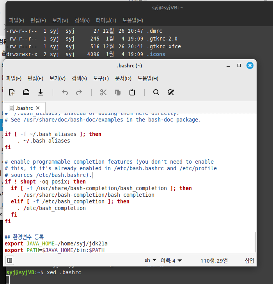Create a new document in xed
Screen dimensions: 273x284
(x=12, y=92)
